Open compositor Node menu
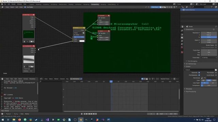 pos(21,7)
